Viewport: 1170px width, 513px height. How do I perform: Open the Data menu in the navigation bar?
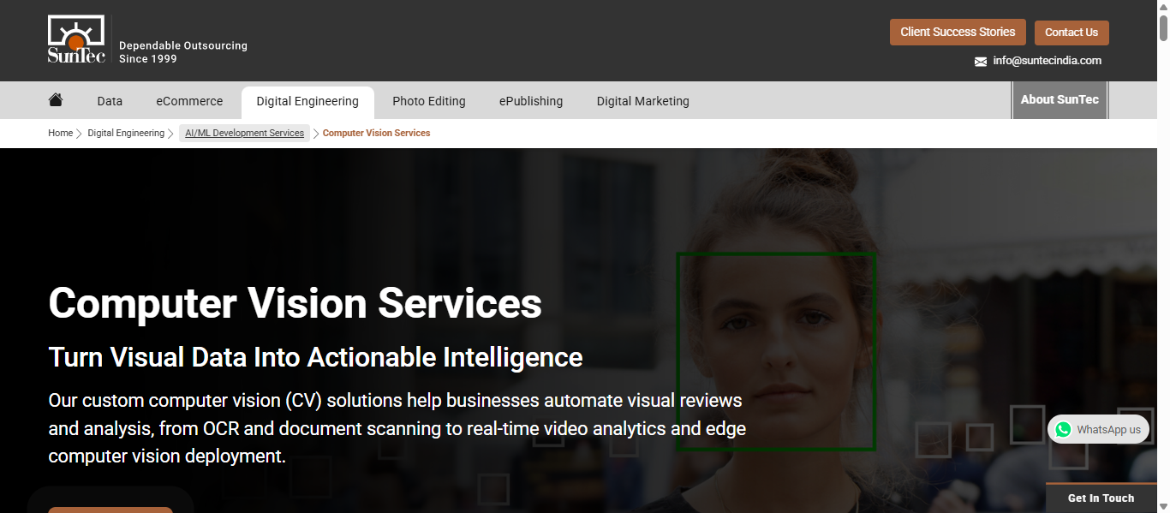point(110,101)
